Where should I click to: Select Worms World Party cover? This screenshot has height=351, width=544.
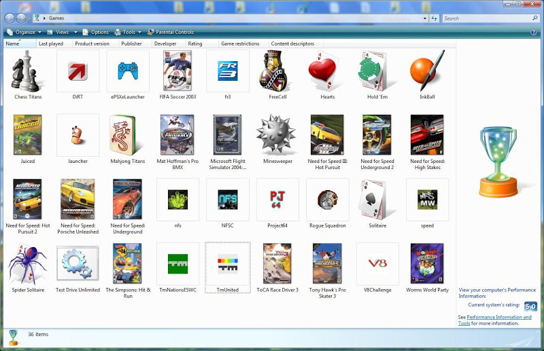tap(427, 263)
